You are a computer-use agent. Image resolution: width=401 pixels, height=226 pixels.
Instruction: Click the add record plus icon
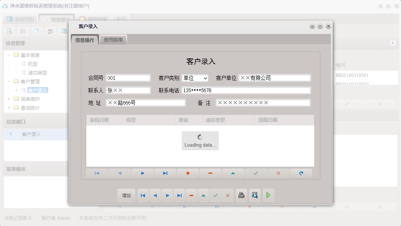pos(188,173)
